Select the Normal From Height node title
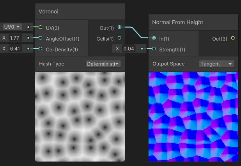241x166 pixels. click(178, 22)
